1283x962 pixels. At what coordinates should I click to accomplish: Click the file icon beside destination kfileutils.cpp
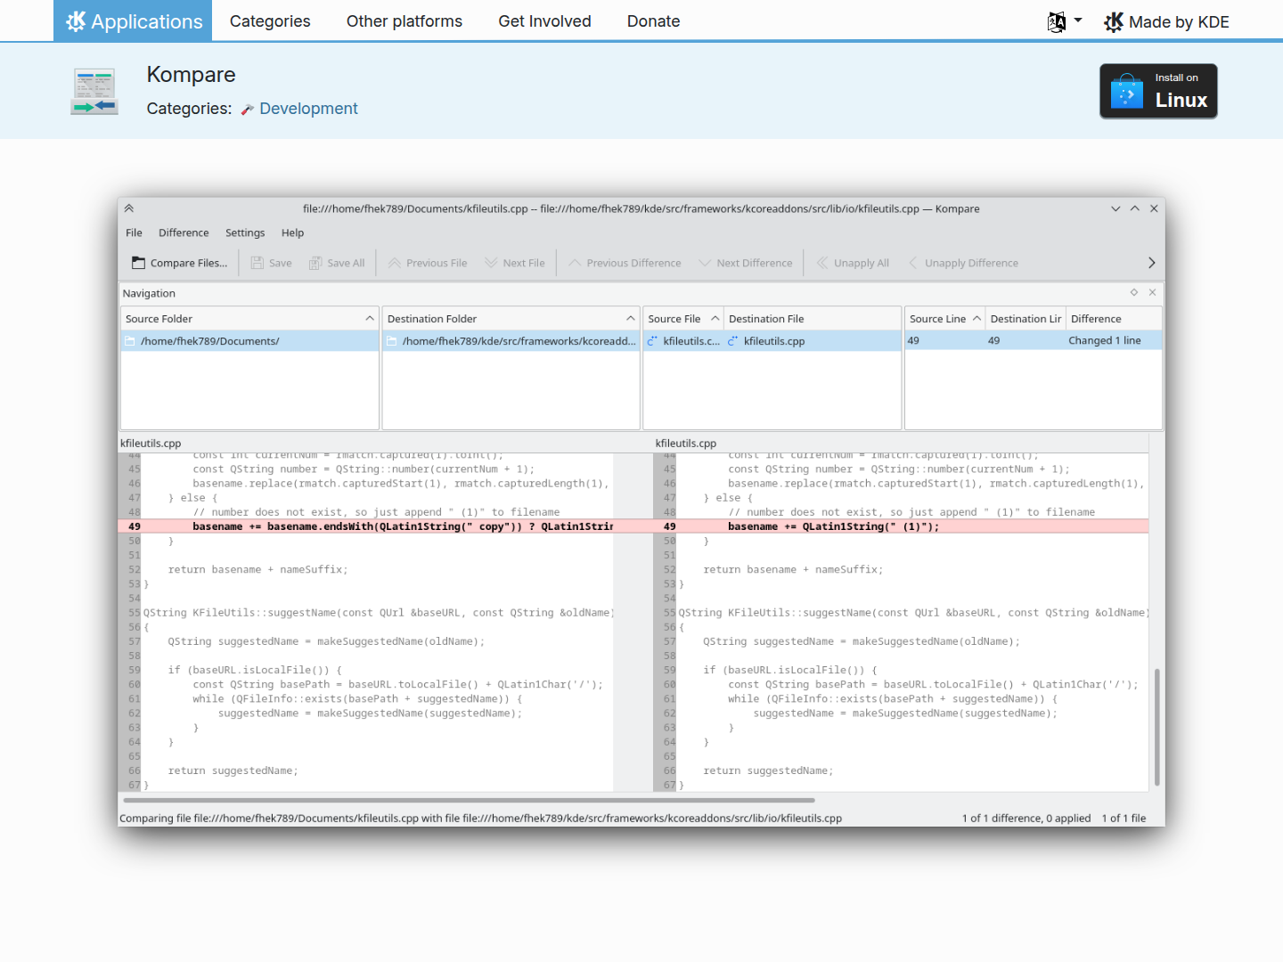click(x=733, y=341)
